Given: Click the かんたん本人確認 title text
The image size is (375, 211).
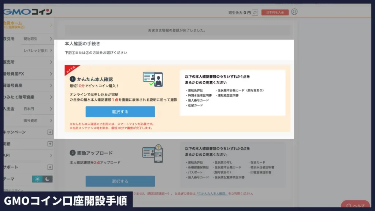Looking at the screenshot, I should (95, 79).
